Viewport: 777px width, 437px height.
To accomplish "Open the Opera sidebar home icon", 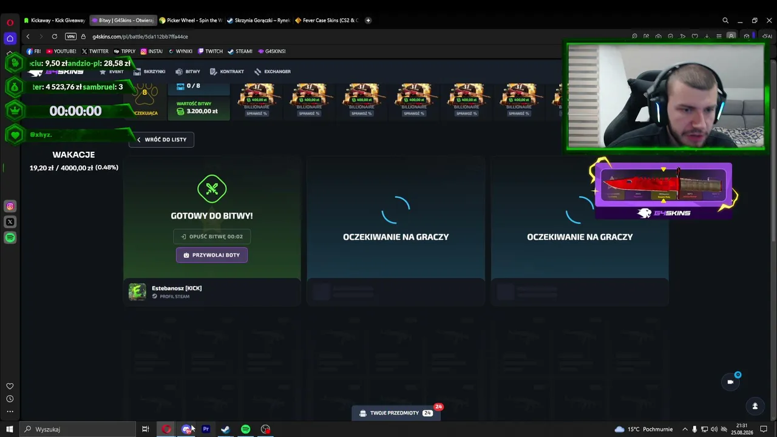I will pyautogui.click(x=10, y=38).
